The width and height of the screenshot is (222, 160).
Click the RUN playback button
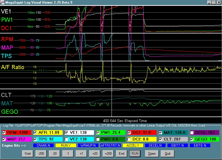coord(135,154)
